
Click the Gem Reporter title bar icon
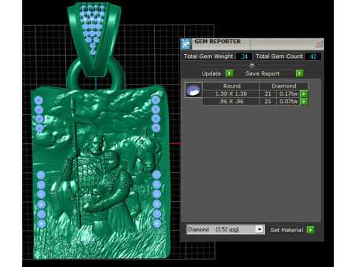point(186,44)
